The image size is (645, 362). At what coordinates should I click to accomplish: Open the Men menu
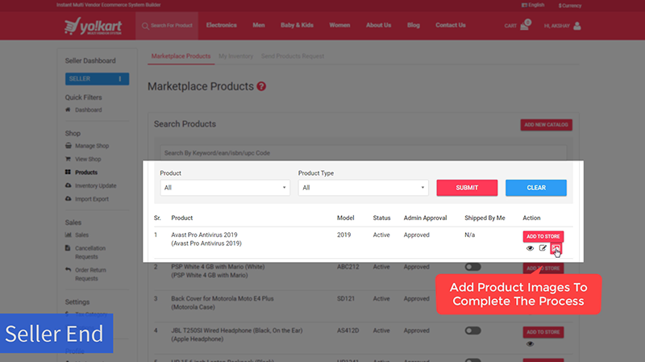point(258,25)
